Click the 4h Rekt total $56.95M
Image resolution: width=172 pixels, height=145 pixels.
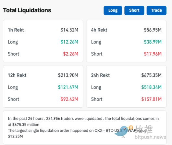[x=153, y=30]
